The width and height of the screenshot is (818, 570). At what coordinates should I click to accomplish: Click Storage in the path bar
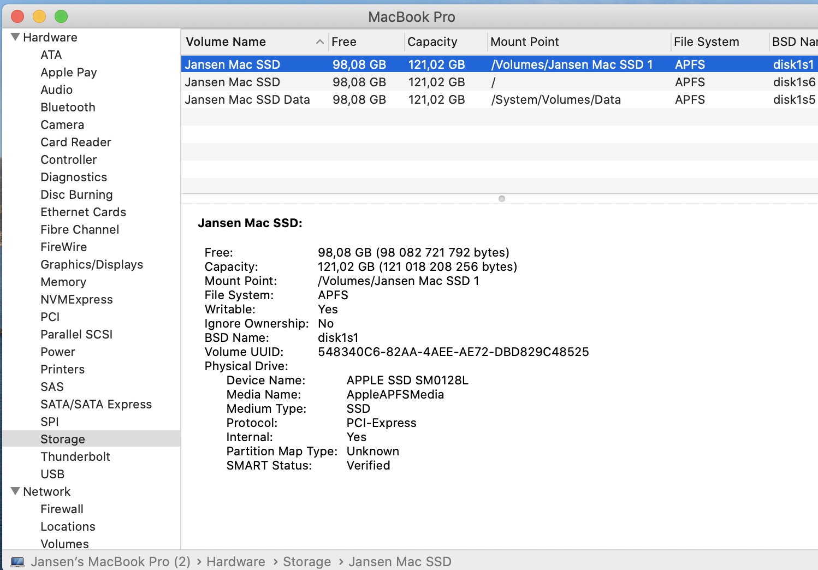click(x=307, y=562)
